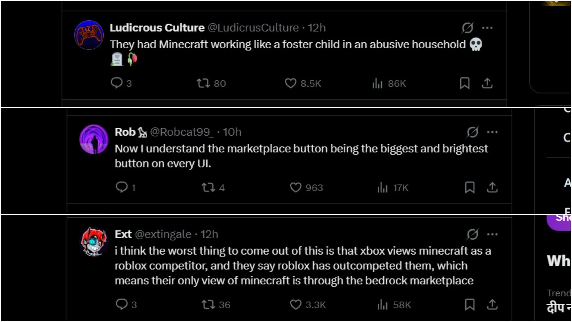The height and width of the screenshot is (322, 572).
Task: Open more options on Ludicrous Culture tweet
Action: (487, 28)
